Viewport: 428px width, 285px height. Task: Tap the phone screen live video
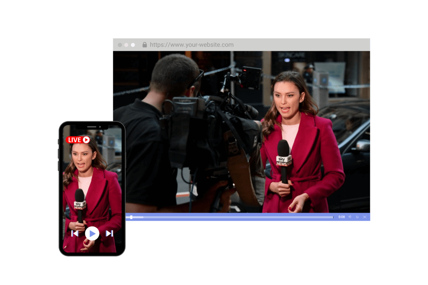(92, 189)
